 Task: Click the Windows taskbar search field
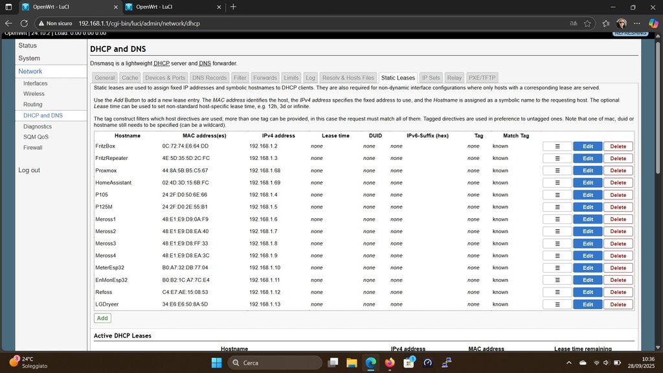click(275, 363)
